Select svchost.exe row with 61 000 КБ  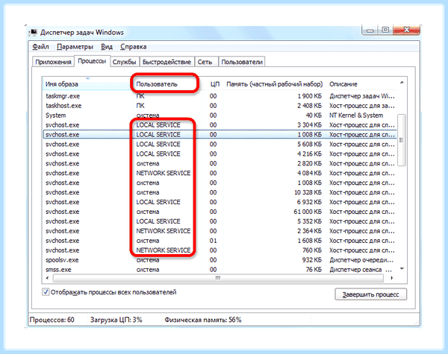coord(220,212)
